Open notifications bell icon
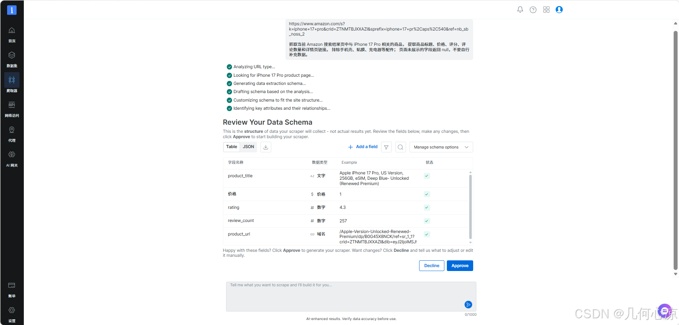This screenshot has height=325, width=679. point(520,10)
